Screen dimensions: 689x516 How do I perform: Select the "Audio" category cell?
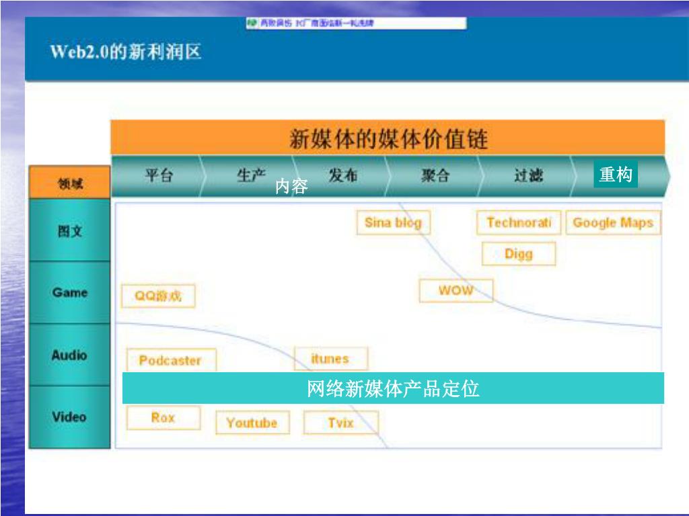69,355
